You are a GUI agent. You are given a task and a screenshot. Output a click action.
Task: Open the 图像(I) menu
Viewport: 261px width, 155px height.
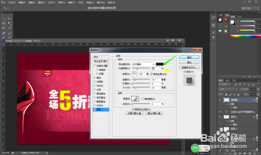(x=32, y=3)
